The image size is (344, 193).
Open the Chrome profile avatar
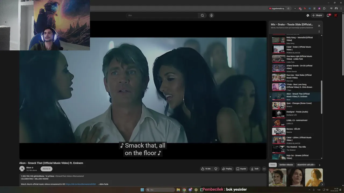coord(336,8)
